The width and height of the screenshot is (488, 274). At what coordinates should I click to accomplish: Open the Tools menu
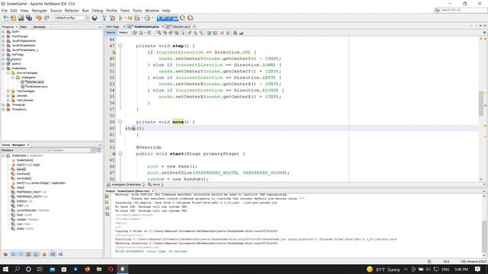(x=137, y=11)
